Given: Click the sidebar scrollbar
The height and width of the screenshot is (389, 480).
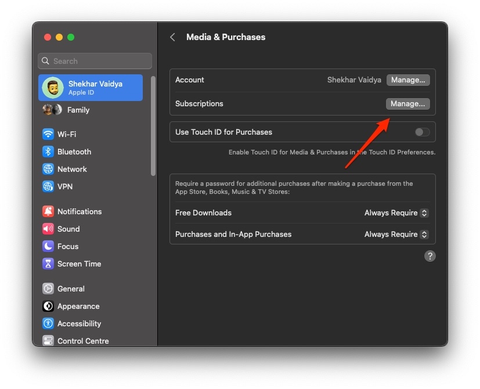Looking at the screenshot, I should [x=153, y=126].
